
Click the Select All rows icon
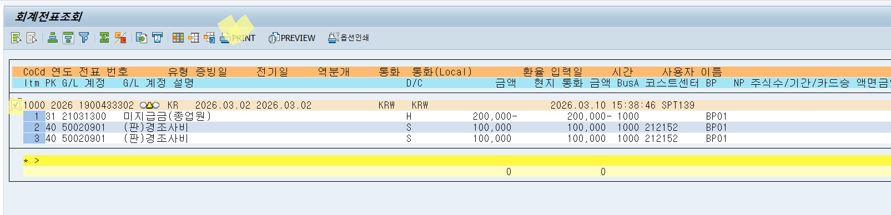point(16,38)
